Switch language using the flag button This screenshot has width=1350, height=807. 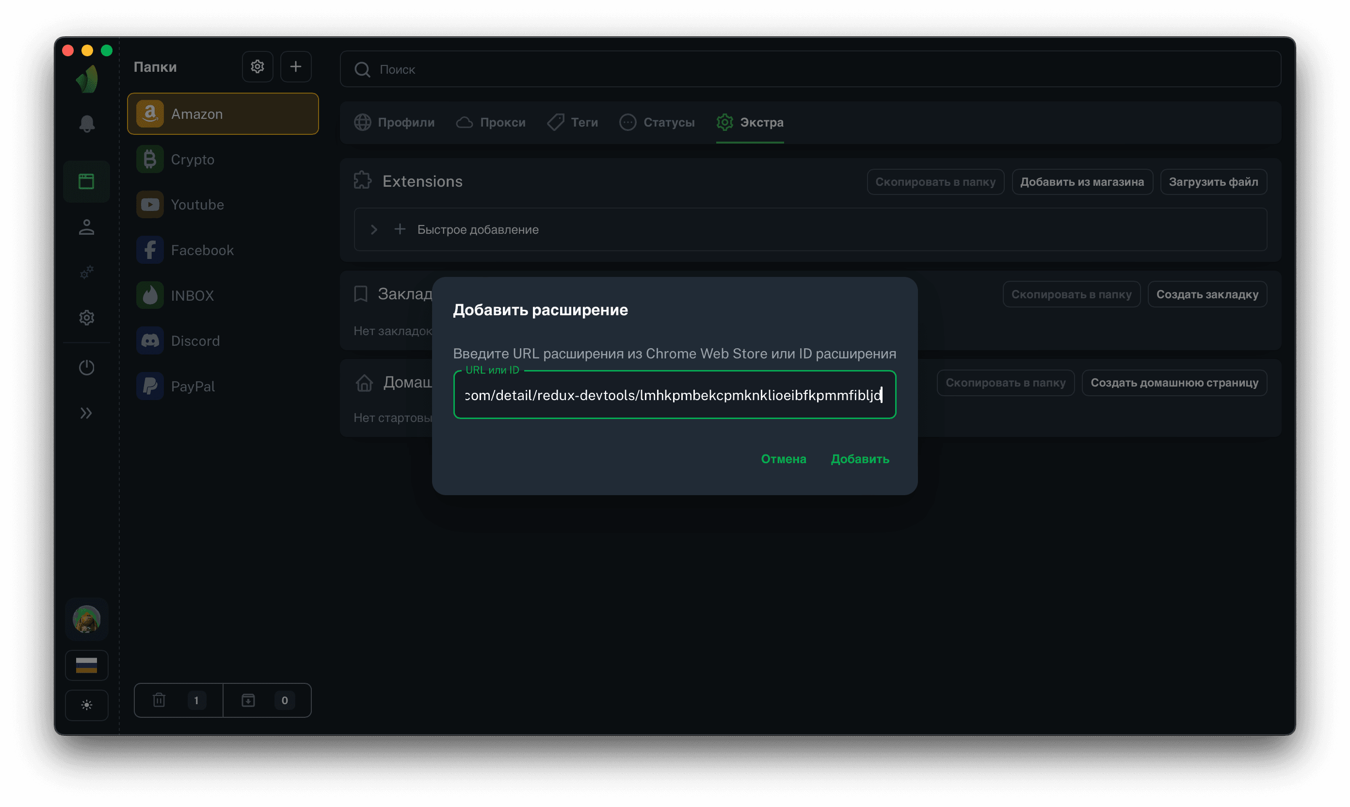[86, 665]
